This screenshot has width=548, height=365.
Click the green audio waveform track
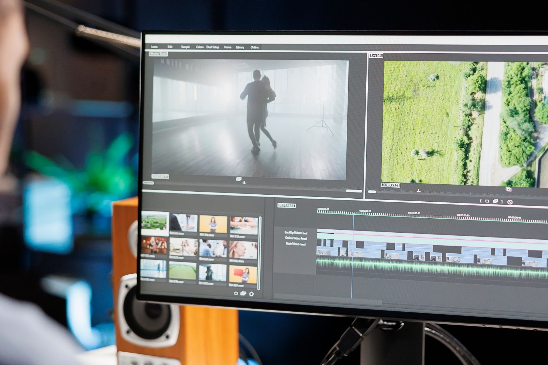[x=432, y=268]
